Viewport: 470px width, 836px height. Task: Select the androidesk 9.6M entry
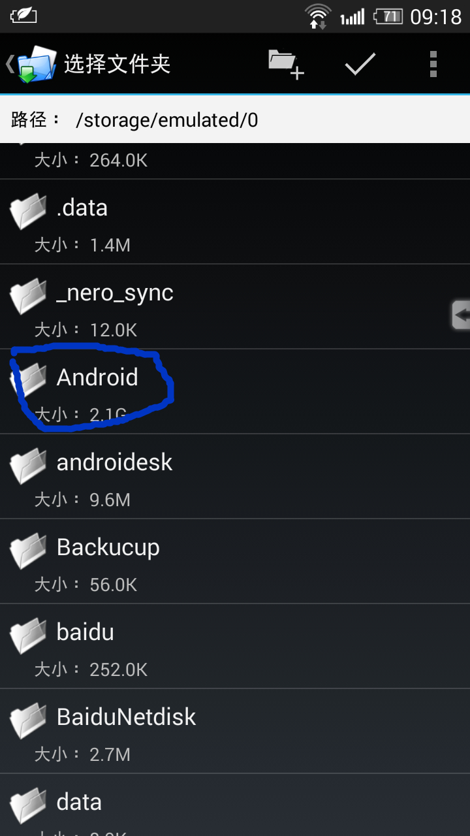(x=235, y=476)
